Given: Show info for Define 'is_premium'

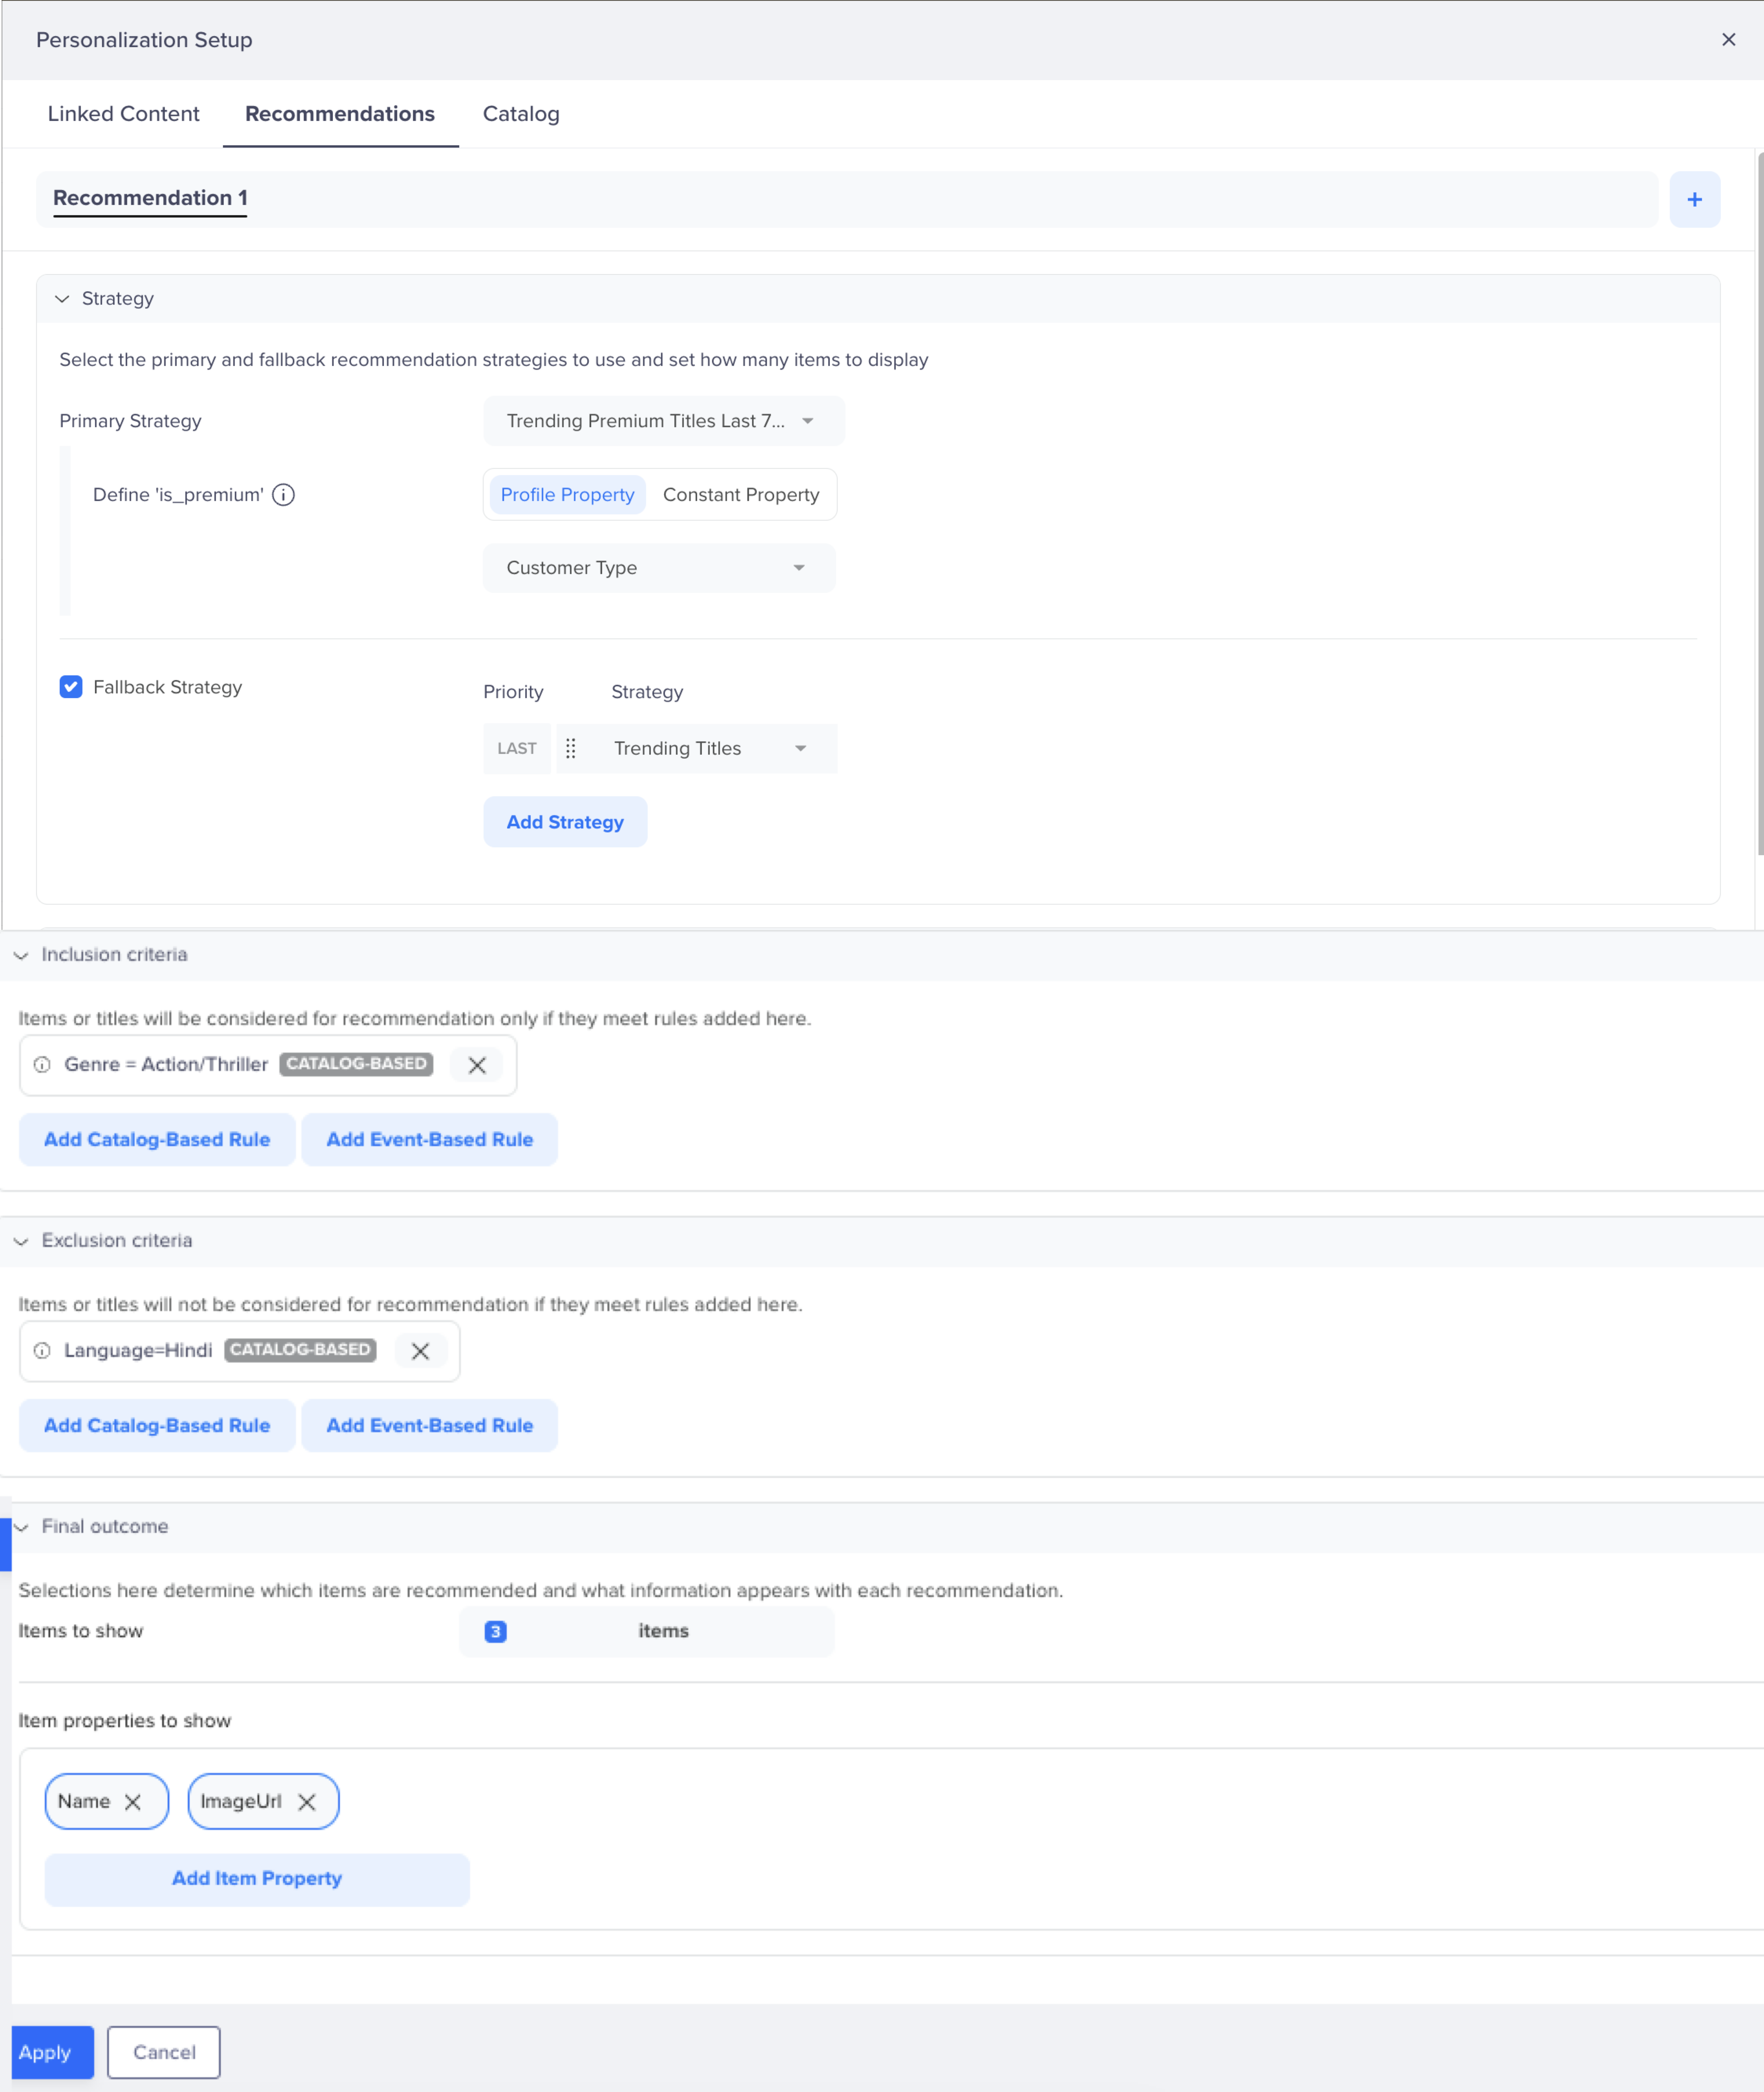Looking at the screenshot, I should point(284,495).
